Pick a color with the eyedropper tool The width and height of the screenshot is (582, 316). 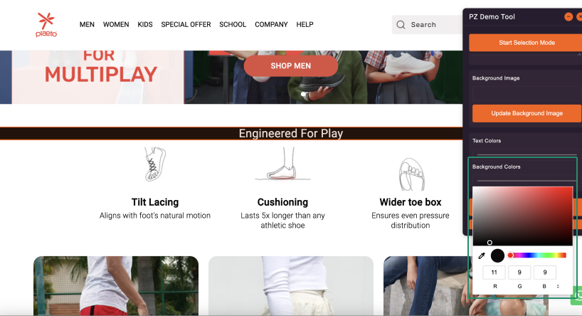click(482, 256)
